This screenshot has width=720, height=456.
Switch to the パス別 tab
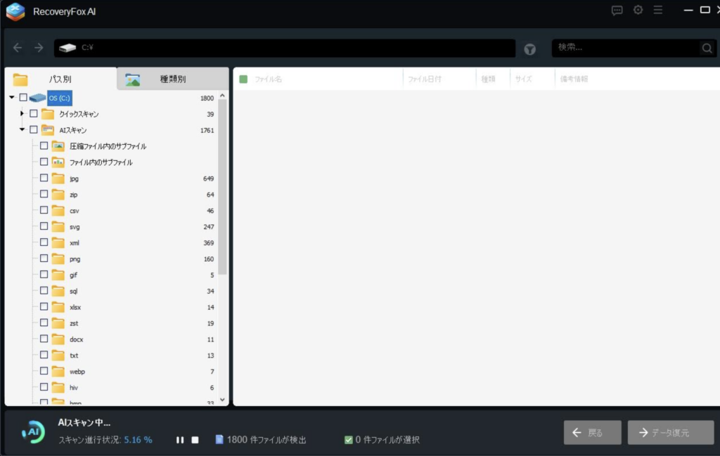(60, 79)
